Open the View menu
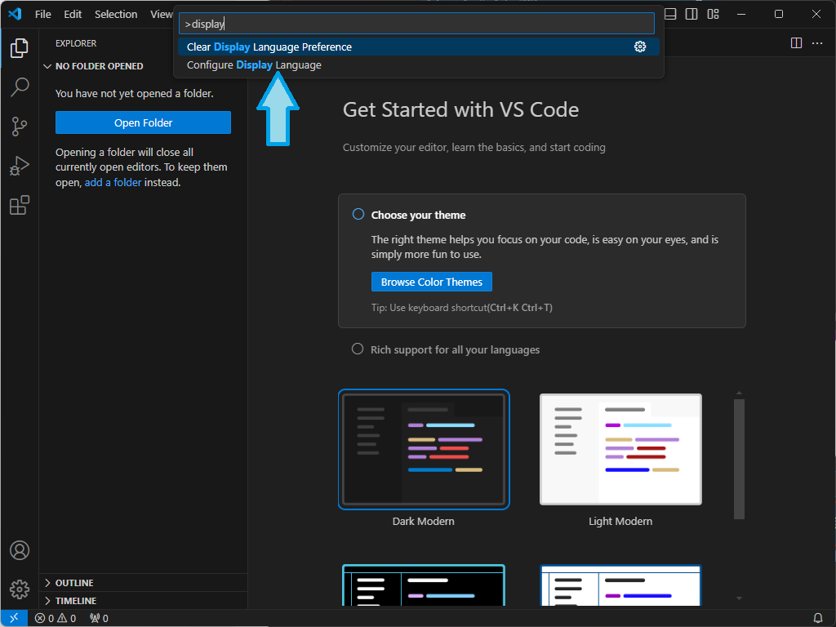Screen dimensions: 836x627 161,15
